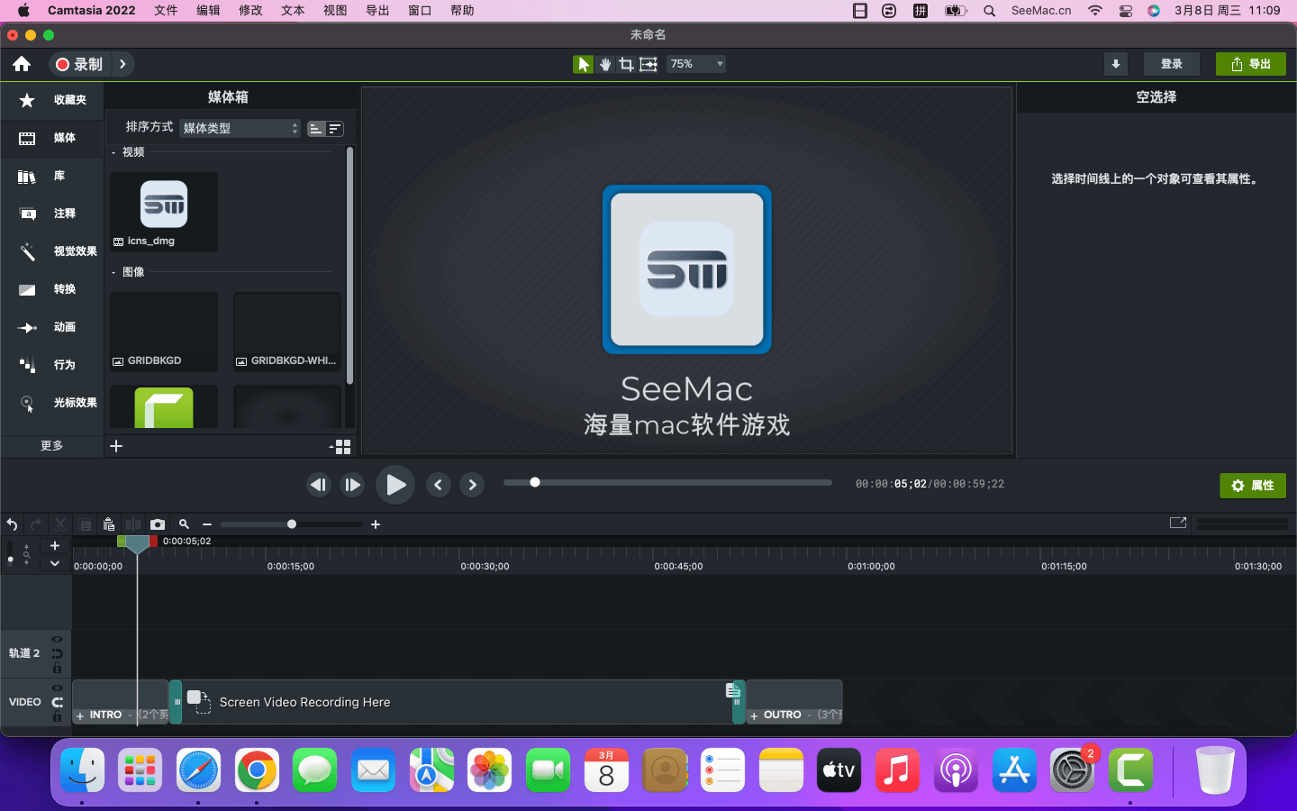Toggle the magnetic snap on 轨道 2
This screenshot has height=811, width=1297.
57,654
